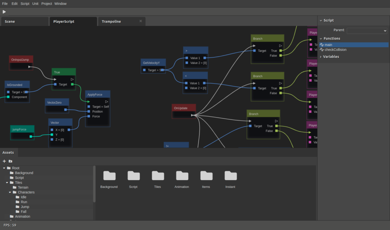Select Animation folder in the tree
Viewport: 390px width, 230px height.
(22, 216)
